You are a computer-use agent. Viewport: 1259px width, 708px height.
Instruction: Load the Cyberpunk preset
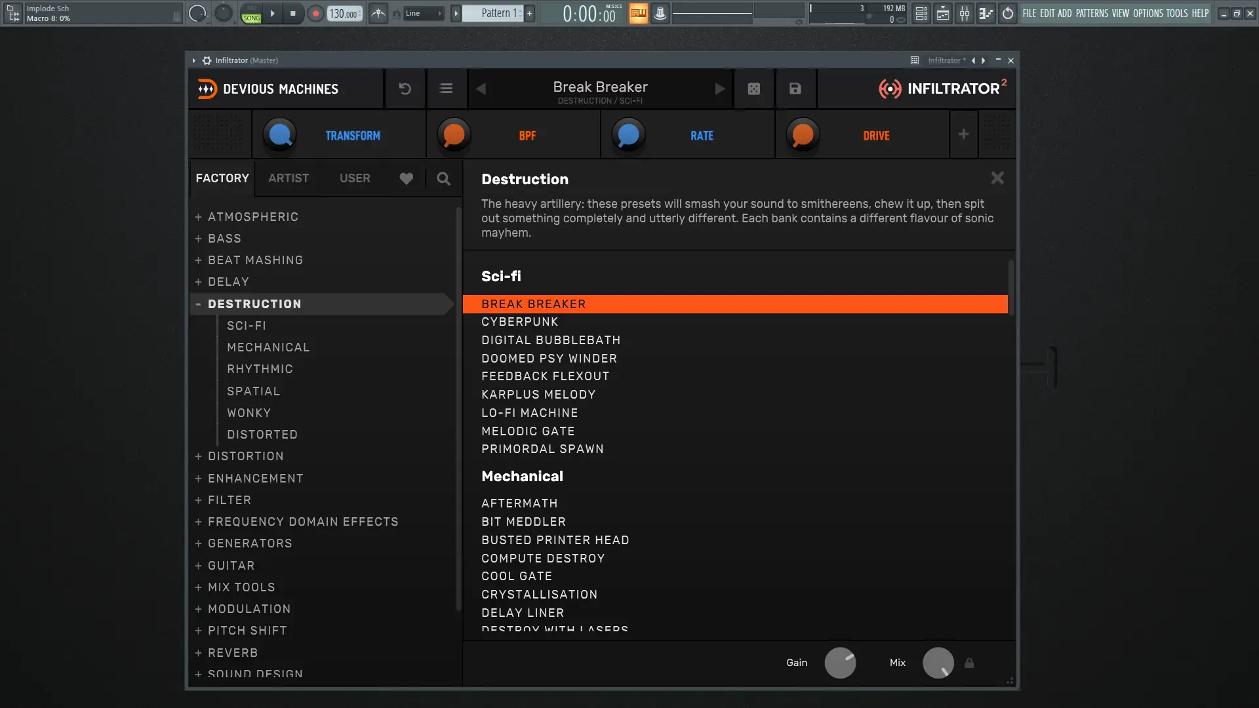tap(519, 322)
